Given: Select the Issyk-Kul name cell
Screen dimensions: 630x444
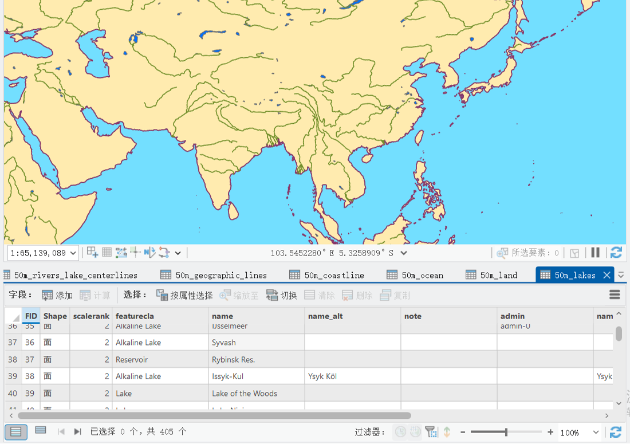Looking at the screenshot, I should coord(257,376).
